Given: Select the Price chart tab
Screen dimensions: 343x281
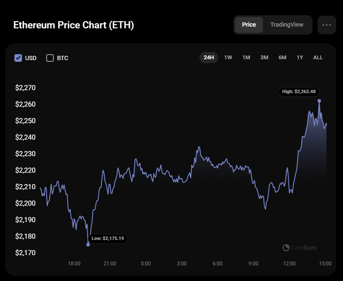Looking at the screenshot, I should coord(249,25).
